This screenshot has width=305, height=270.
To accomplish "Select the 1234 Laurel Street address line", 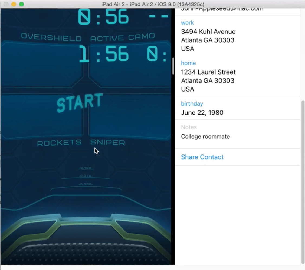I will [208, 72].
